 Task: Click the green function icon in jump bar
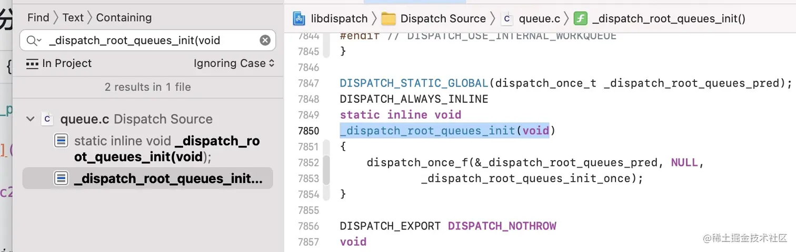click(x=580, y=18)
